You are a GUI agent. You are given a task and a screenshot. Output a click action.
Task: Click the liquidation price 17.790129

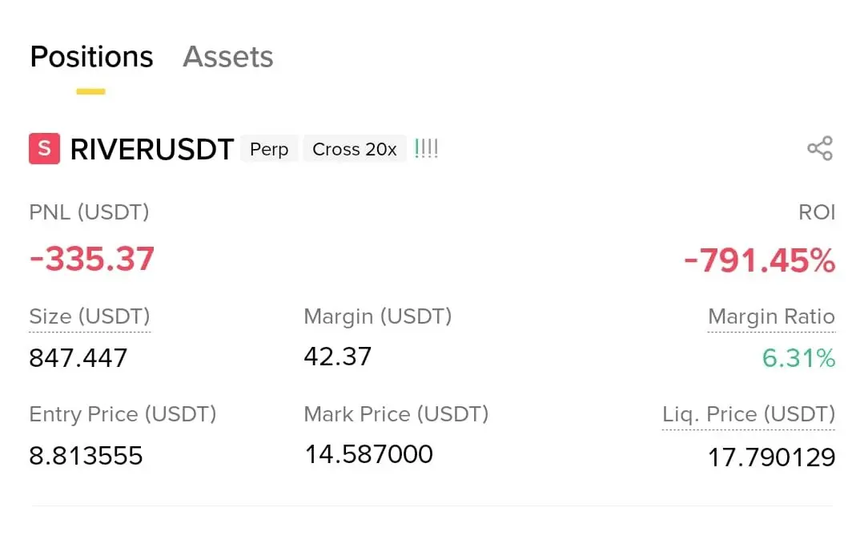(x=771, y=457)
